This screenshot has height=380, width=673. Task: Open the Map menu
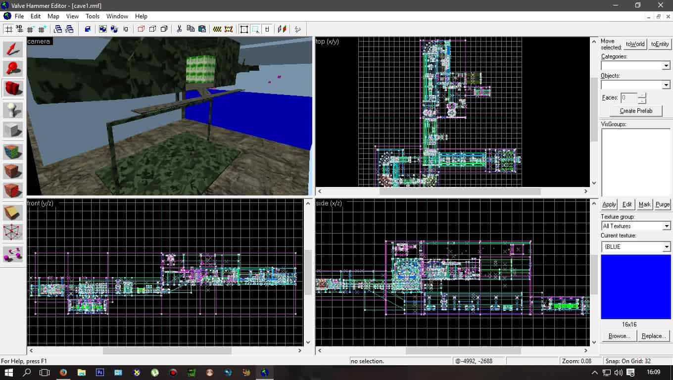[x=53, y=16]
